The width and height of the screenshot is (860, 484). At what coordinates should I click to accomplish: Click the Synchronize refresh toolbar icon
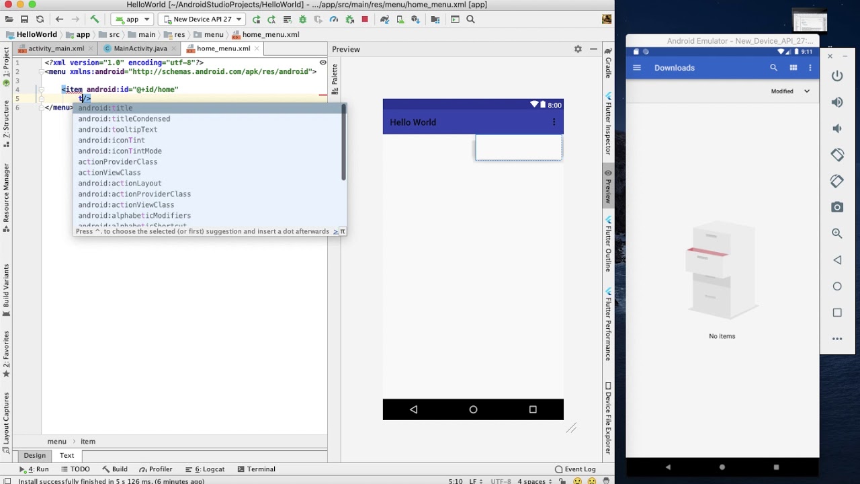40,19
